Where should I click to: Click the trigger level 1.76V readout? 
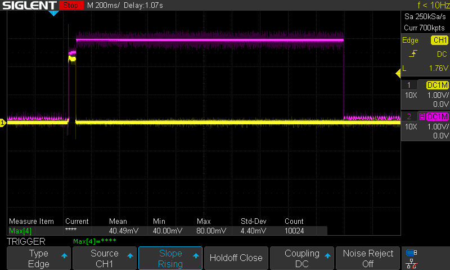[x=433, y=69]
